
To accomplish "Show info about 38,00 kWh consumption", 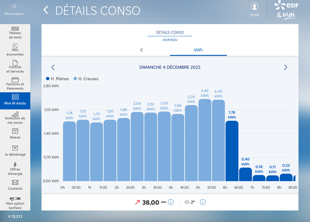I will 171,202.
